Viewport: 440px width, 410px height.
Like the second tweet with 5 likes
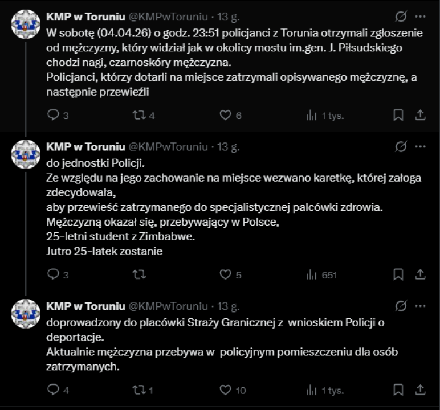[x=226, y=275]
